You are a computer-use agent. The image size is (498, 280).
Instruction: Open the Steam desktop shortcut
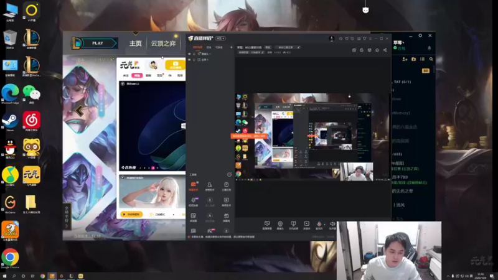[x=10, y=121]
